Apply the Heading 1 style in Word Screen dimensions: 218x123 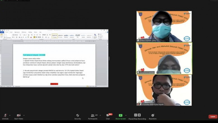(x=66, y=36)
